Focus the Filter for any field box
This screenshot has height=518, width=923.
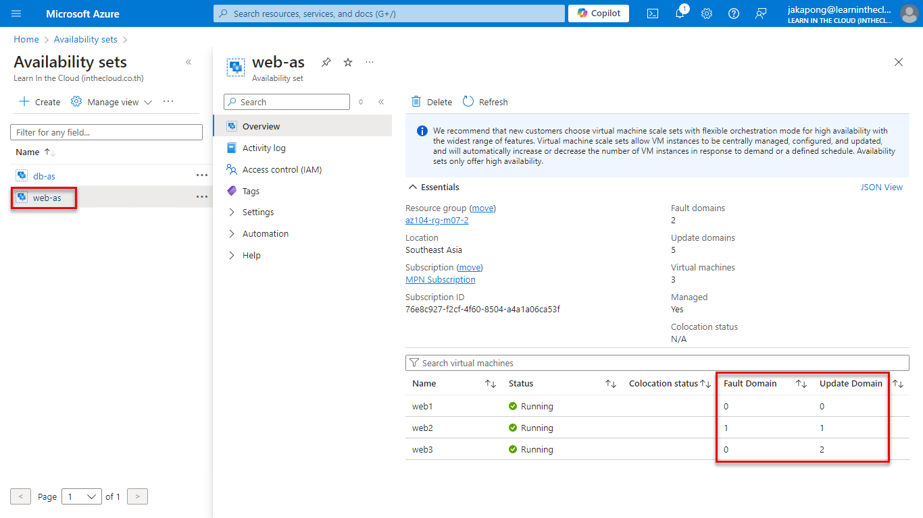click(x=106, y=132)
